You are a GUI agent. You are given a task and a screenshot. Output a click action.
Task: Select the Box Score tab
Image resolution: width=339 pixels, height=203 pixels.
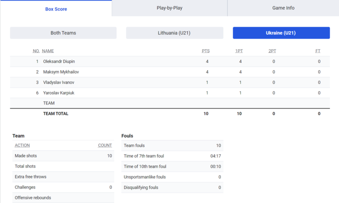click(56, 8)
